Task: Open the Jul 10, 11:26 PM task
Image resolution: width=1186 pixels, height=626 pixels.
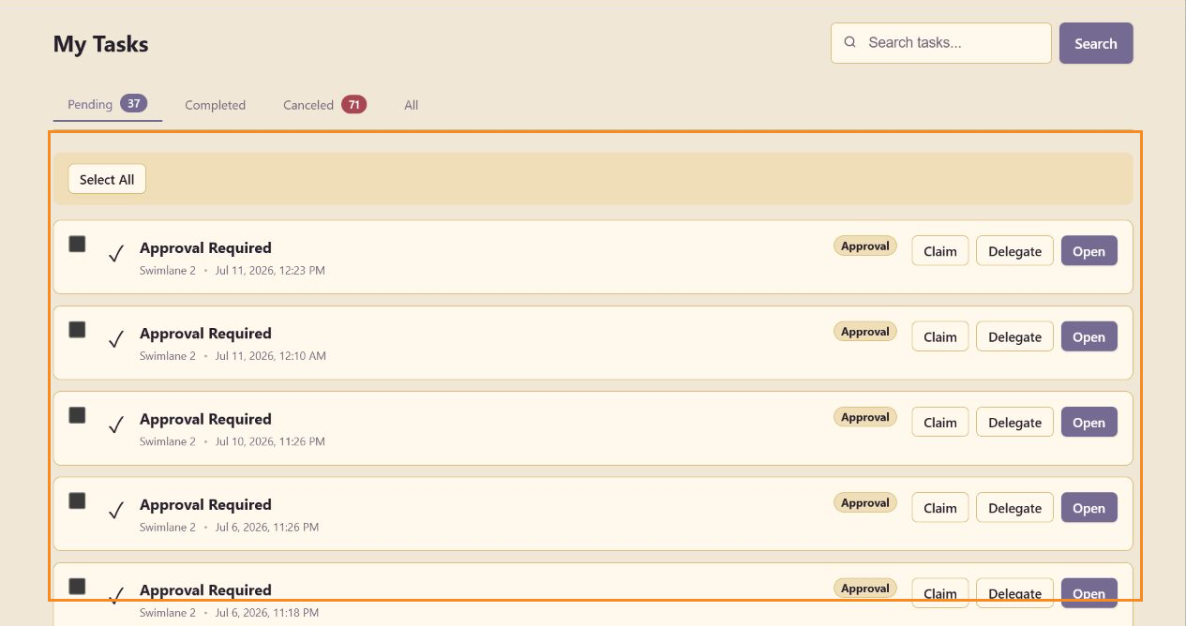Action: (x=1089, y=423)
